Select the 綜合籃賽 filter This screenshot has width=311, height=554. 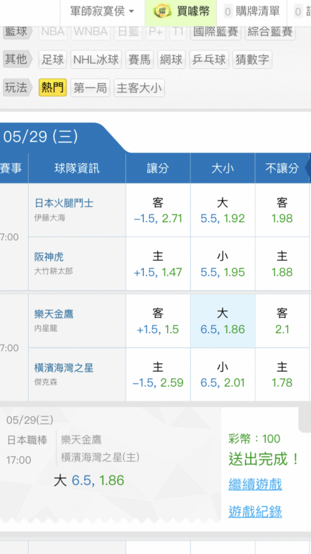click(x=270, y=32)
